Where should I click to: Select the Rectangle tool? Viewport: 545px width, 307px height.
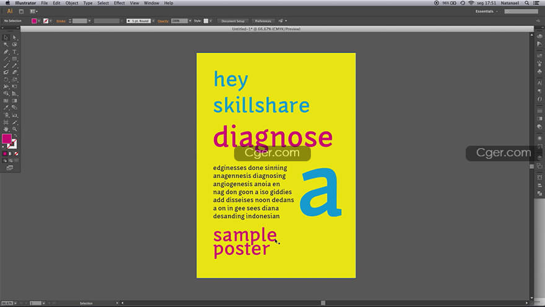(14, 58)
